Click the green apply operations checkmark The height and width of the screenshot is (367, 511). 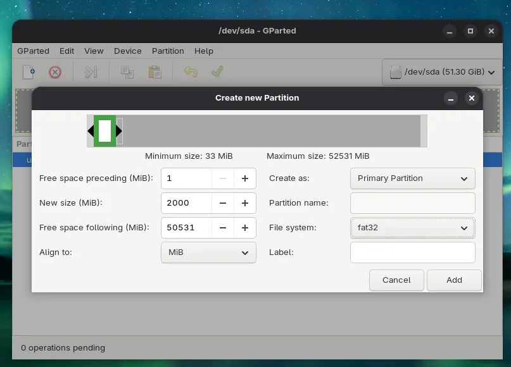pos(217,72)
